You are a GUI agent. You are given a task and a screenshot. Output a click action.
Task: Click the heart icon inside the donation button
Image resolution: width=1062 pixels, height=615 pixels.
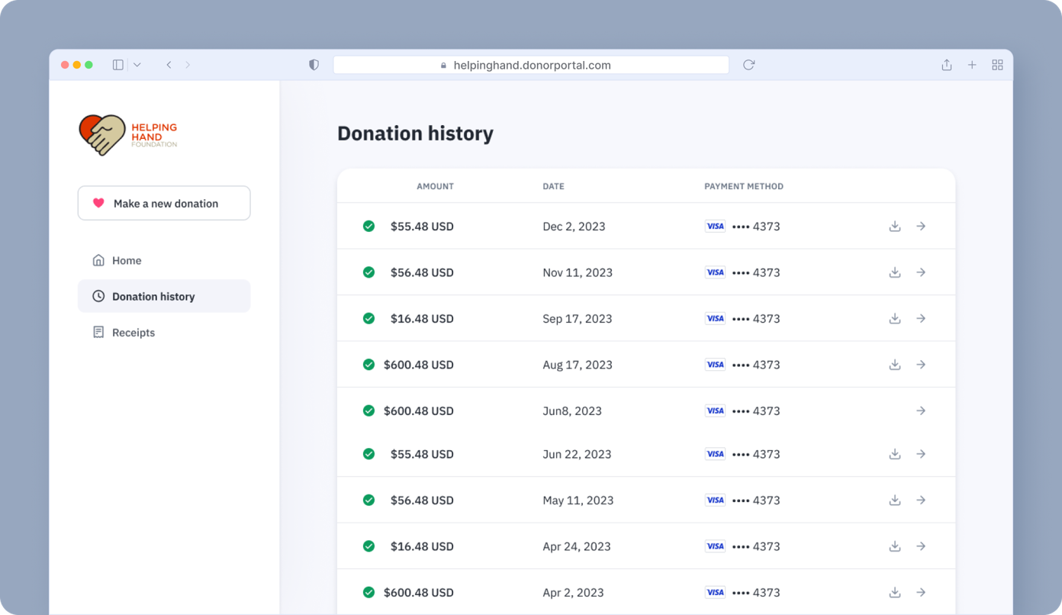coord(97,203)
